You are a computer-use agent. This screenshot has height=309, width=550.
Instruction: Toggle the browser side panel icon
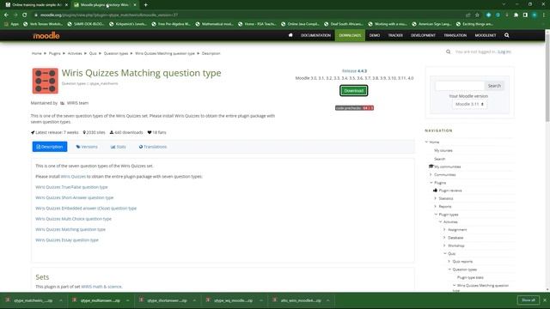point(525,15)
